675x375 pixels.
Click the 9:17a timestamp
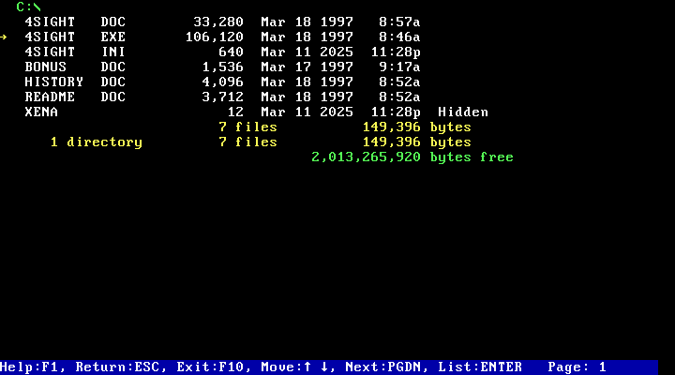click(400, 67)
